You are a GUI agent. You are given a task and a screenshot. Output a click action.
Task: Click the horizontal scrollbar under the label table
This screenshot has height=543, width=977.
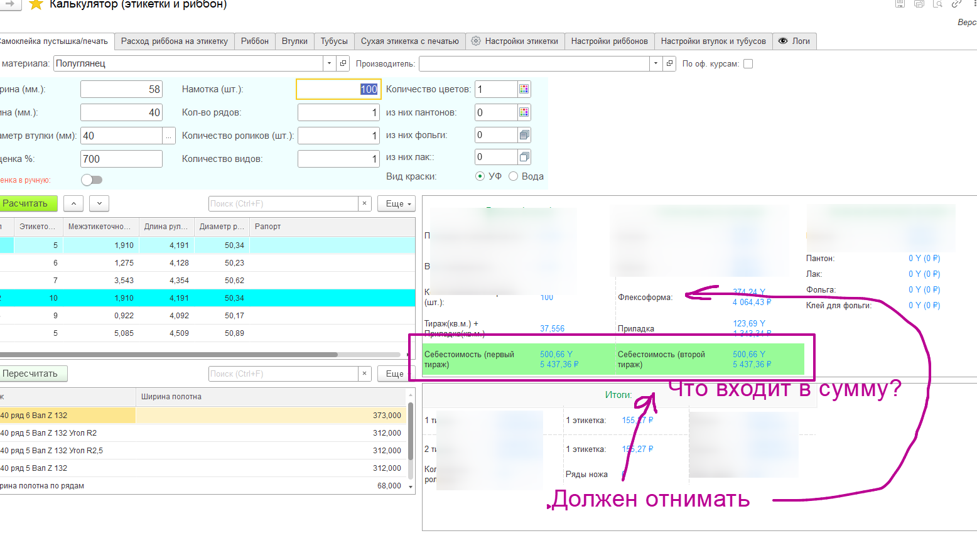click(170, 355)
